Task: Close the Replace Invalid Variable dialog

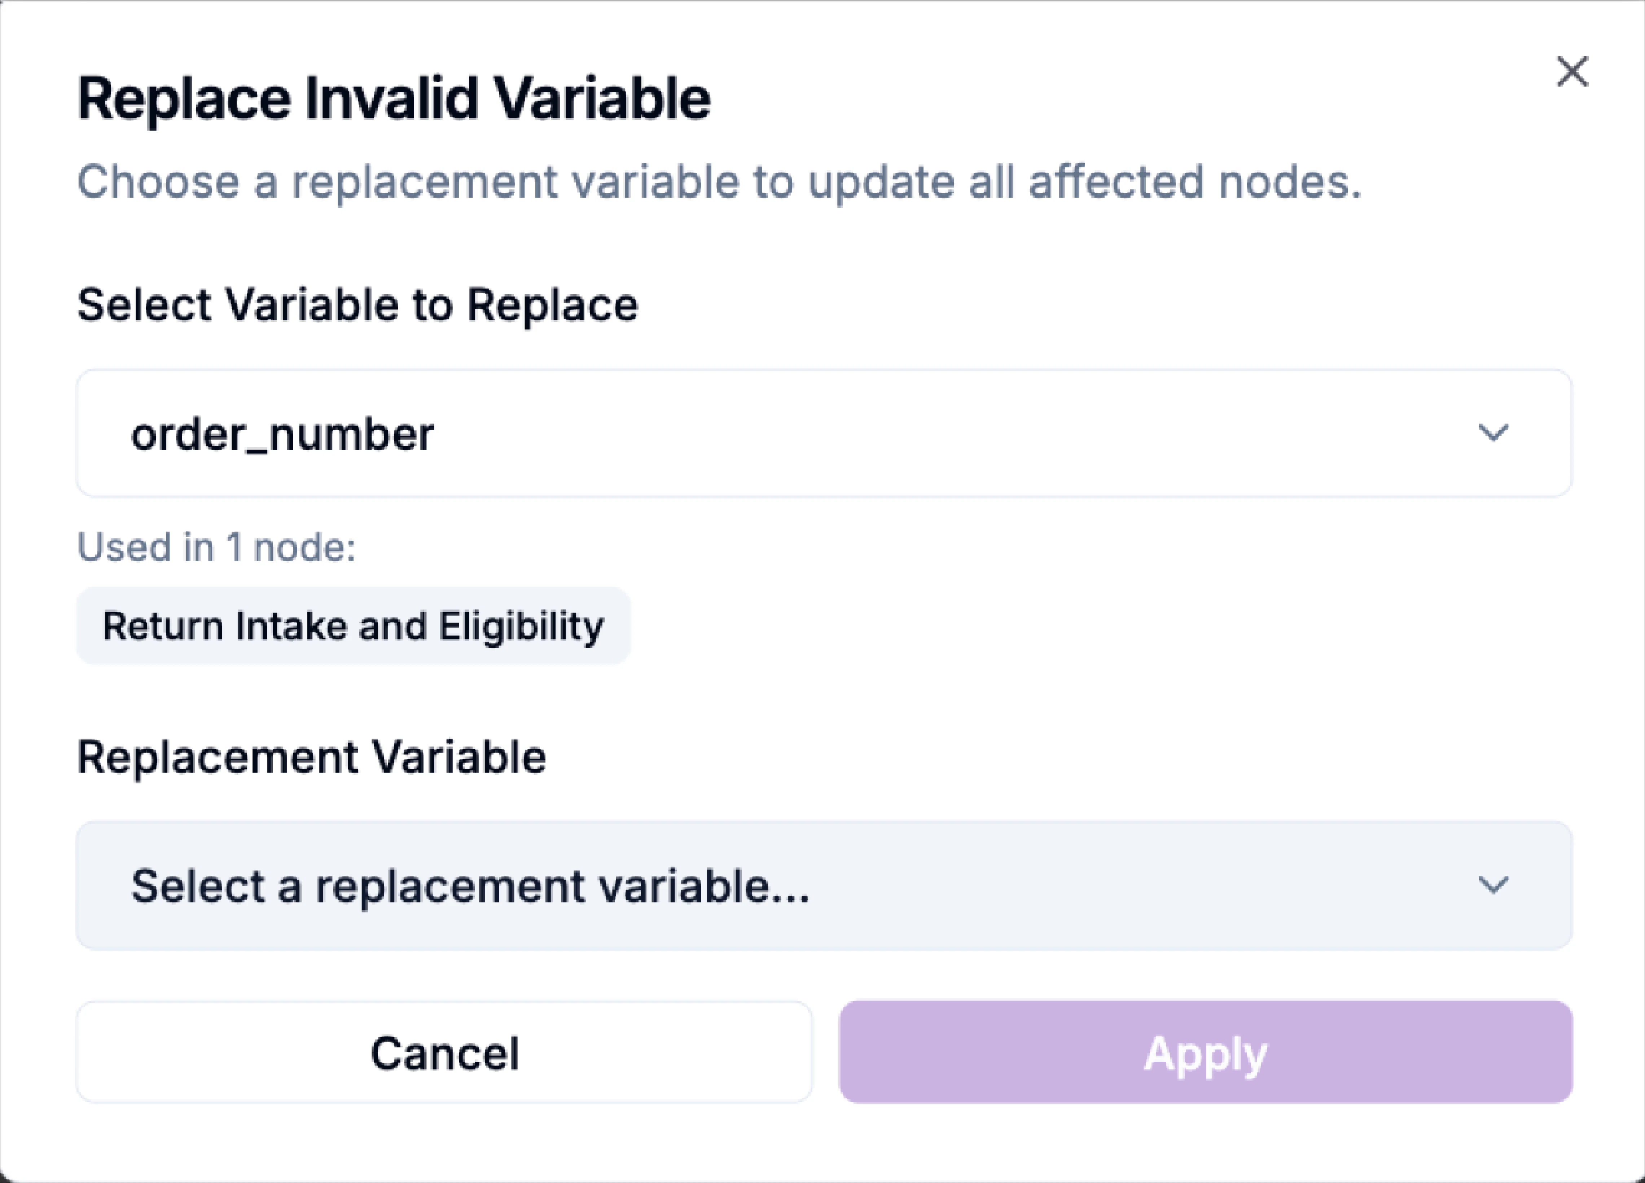Action: coord(1572,72)
